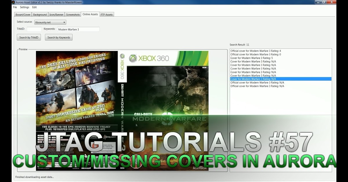Switch to the Background tab
The width and height of the screenshot is (348, 182).
40,14
